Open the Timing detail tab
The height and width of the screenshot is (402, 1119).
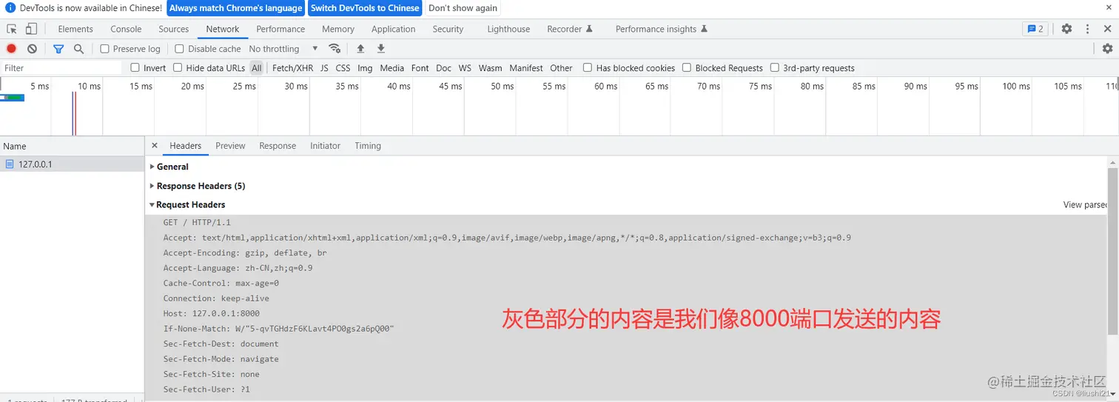[x=368, y=146]
